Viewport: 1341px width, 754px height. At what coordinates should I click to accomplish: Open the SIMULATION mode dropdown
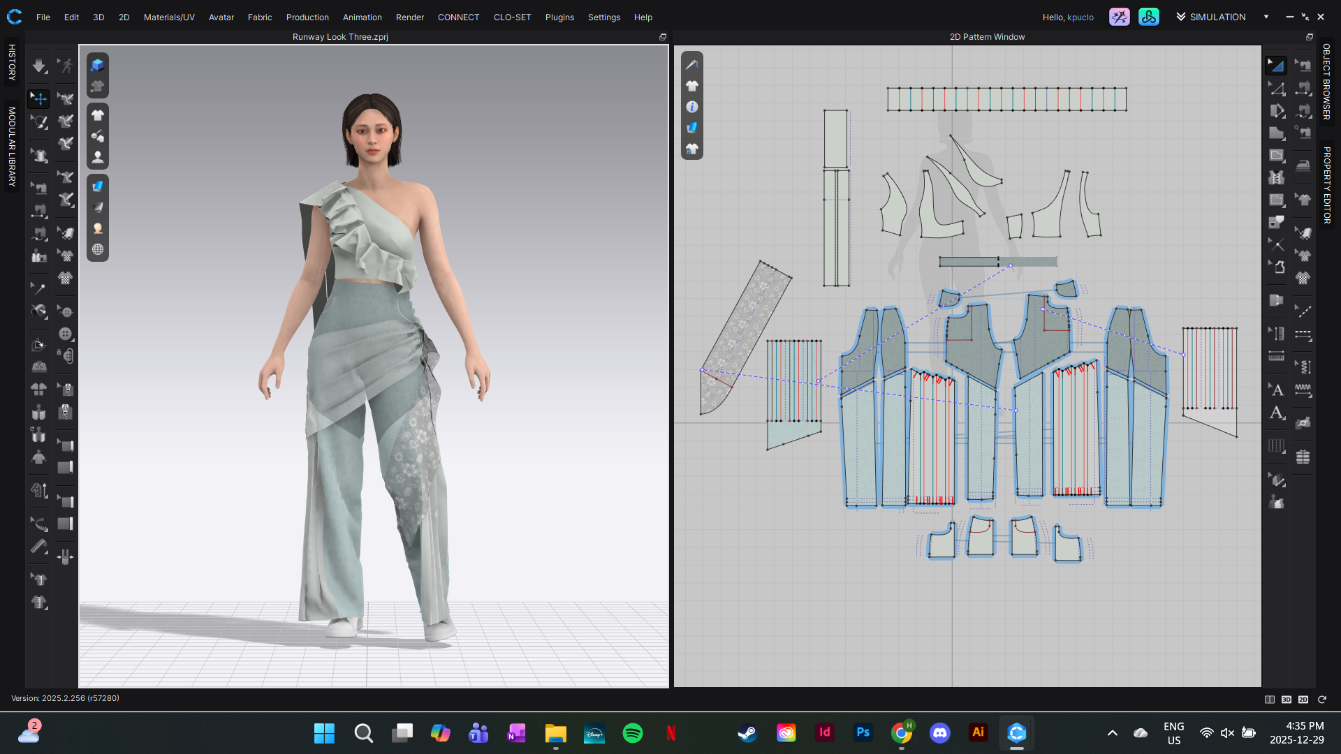click(1266, 17)
